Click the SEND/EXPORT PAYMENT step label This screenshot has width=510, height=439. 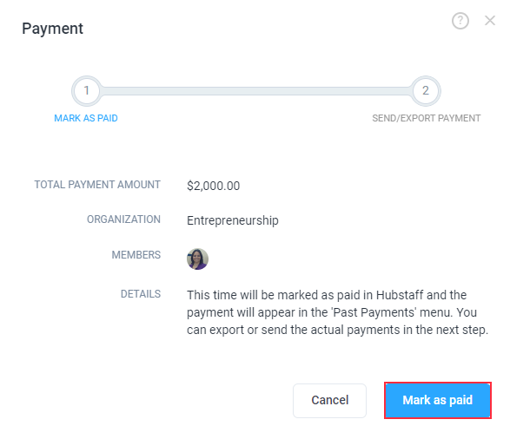[x=426, y=118]
